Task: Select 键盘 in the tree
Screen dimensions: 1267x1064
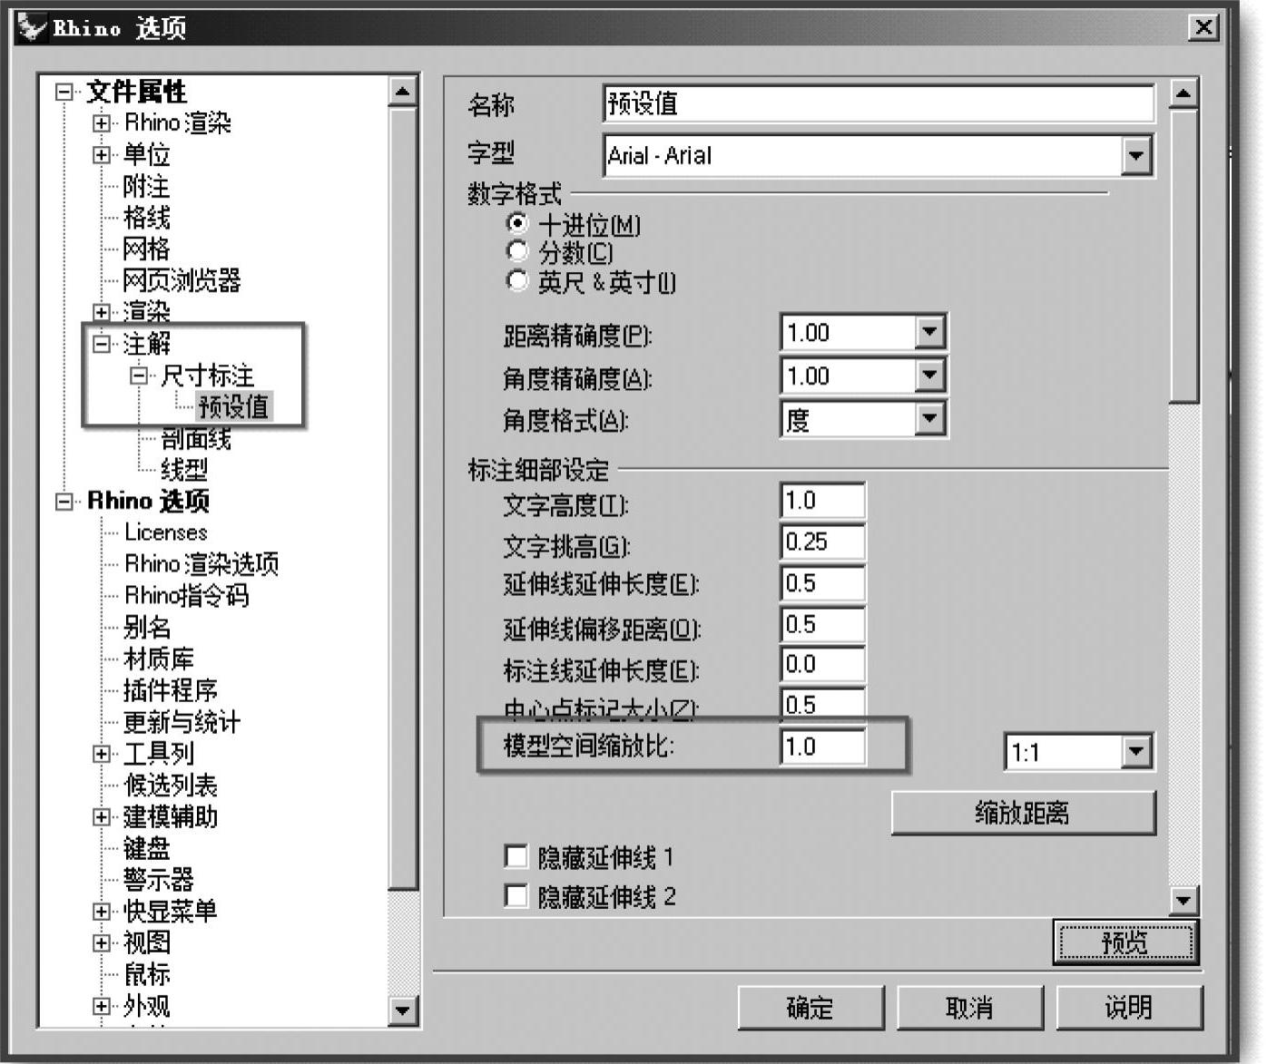Action: pyautogui.click(x=146, y=848)
